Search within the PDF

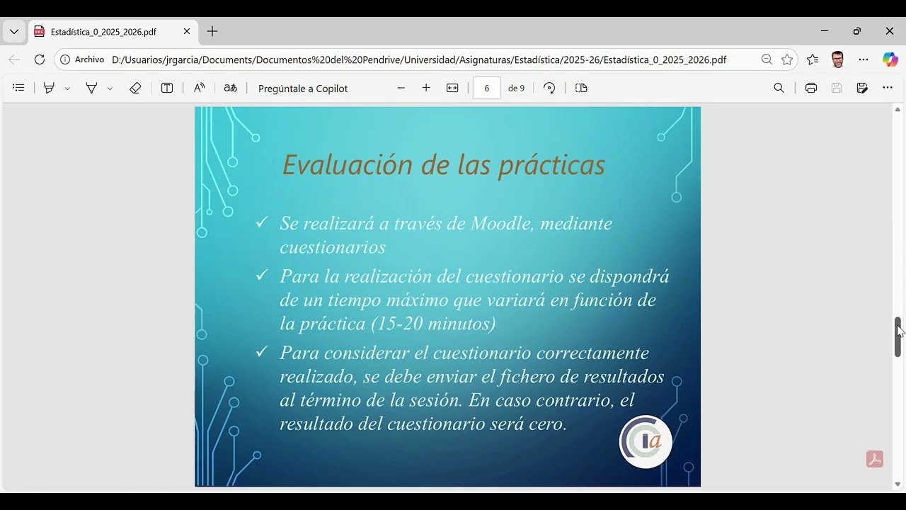click(x=779, y=88)
